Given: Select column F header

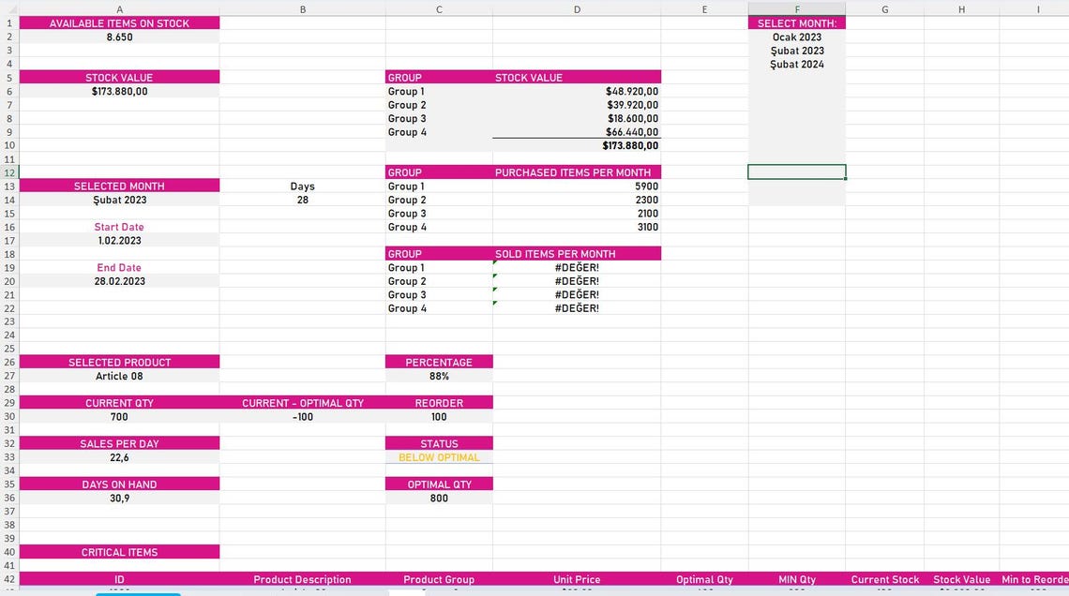Looking at the screenshot, I should click(796, 8).
